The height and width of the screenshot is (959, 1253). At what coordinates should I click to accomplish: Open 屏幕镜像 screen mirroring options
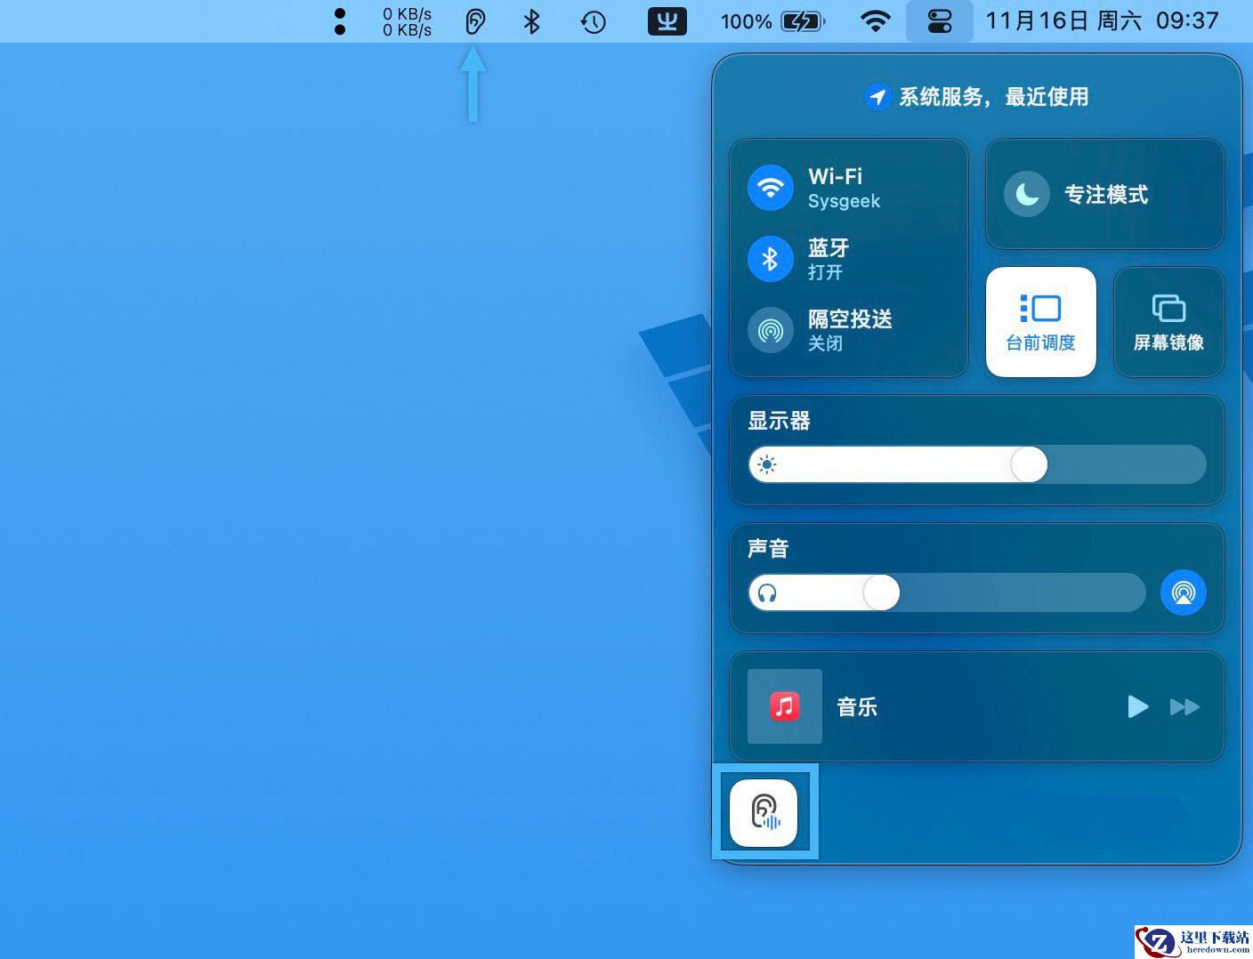tap(1169, 322)
